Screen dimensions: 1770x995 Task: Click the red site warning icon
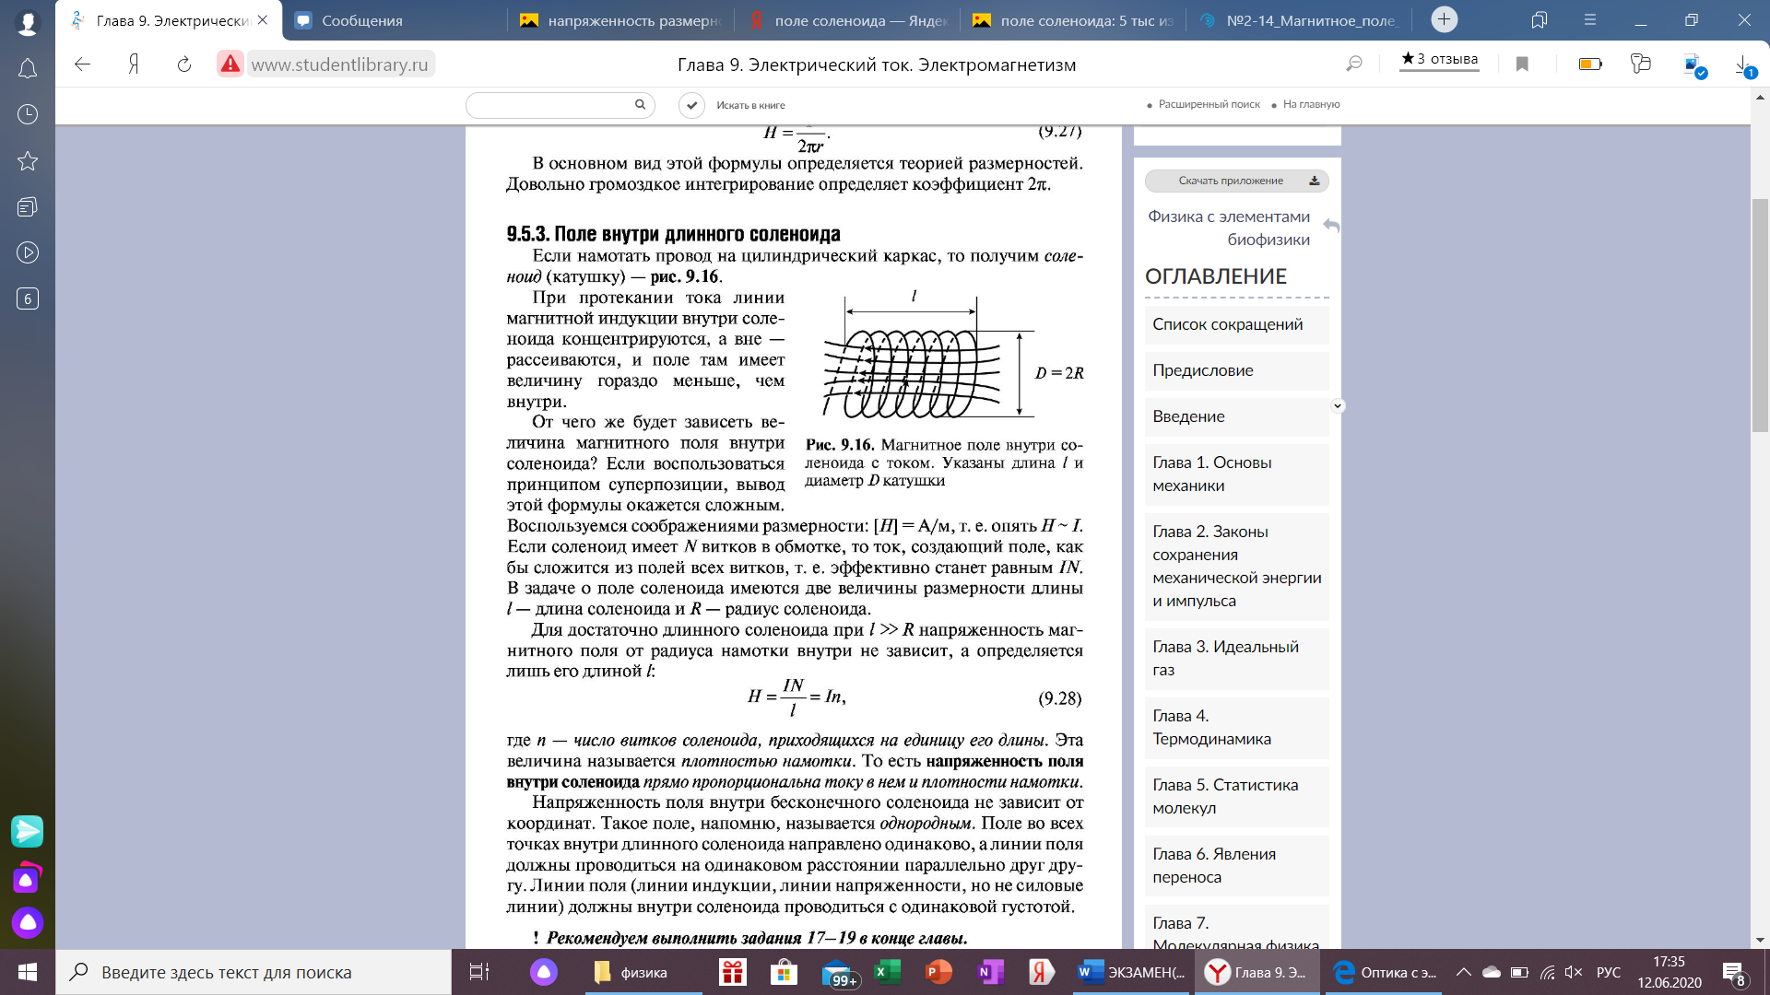tap(230, 64)
